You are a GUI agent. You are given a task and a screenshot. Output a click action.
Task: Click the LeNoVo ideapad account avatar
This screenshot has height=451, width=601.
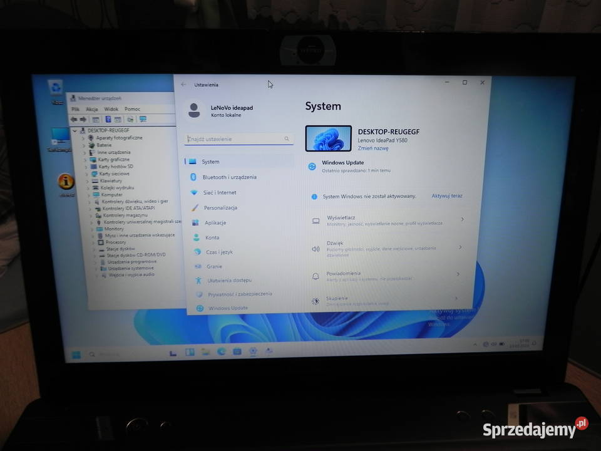pyautogui.click(x=194, y=110)
